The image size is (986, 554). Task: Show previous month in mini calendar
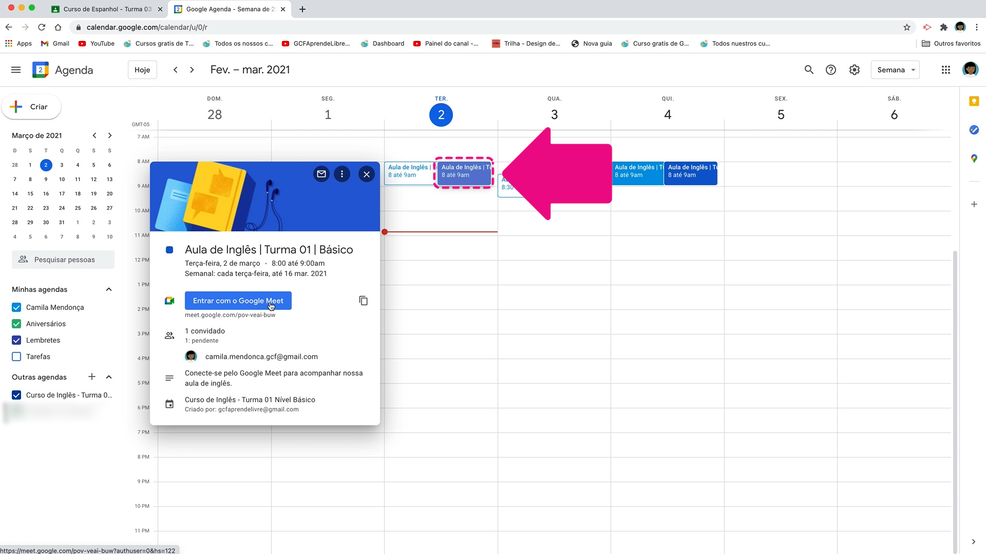(94, 135)
